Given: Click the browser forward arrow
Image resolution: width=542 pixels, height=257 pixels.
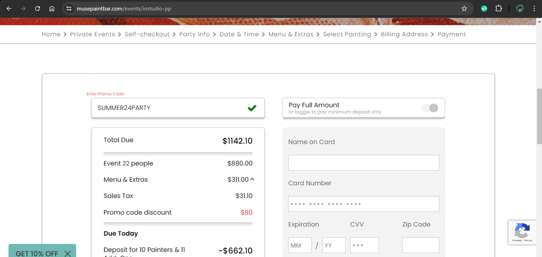Looking at the screenshot, I should [23, 9].
